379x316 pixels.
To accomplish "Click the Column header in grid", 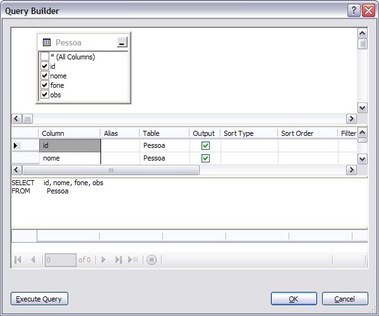I will click(x=69, y=133).
